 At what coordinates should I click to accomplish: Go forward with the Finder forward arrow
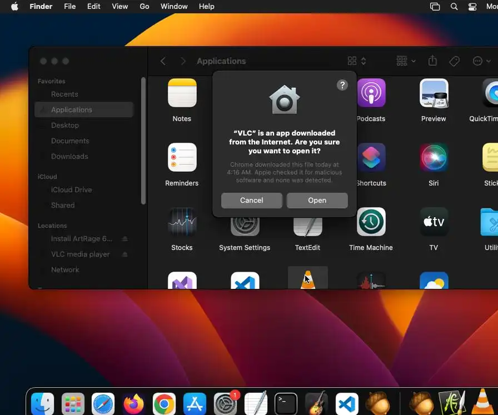(183, 61)
